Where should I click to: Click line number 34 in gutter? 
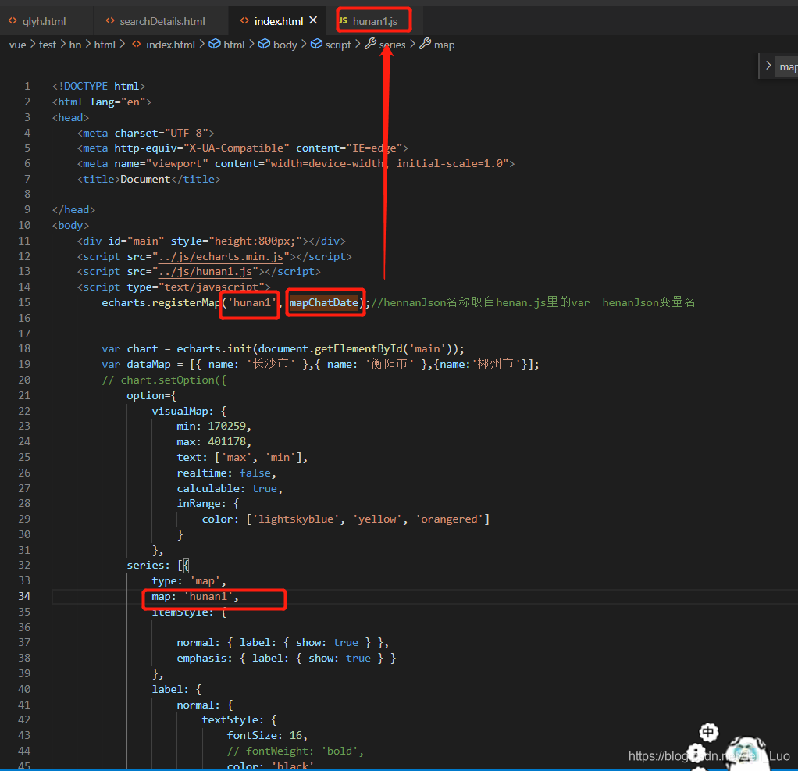click(x=24, y=596)
